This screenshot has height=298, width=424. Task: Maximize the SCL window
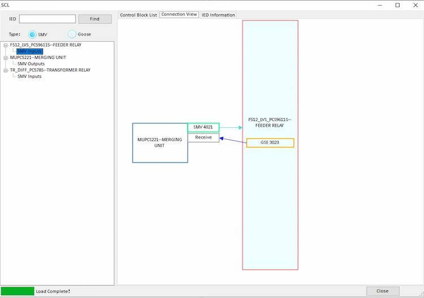pyautogui.click(x=397, y=5)
